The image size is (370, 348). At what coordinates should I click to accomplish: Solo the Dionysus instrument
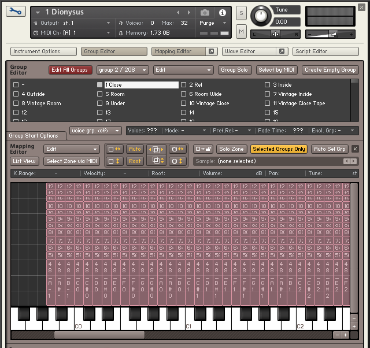[241, 13]
